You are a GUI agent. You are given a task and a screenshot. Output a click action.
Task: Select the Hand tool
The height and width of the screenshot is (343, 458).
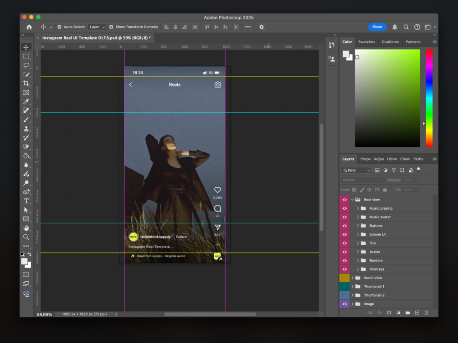26,227
